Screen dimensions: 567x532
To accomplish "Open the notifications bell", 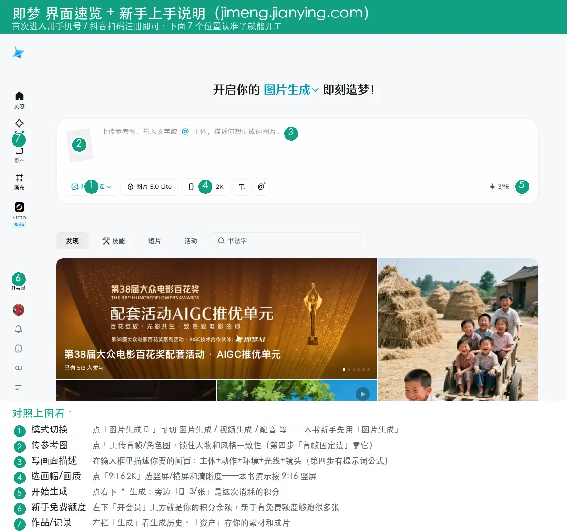I will (18, 329).
